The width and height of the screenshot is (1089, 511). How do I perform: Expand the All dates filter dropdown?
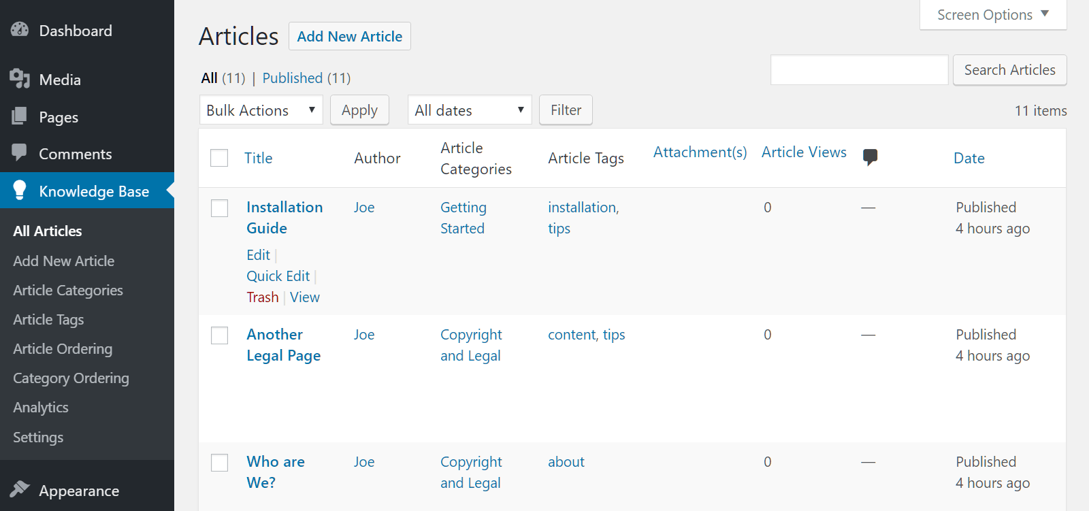pyautogui.click(x=469, y=110)
